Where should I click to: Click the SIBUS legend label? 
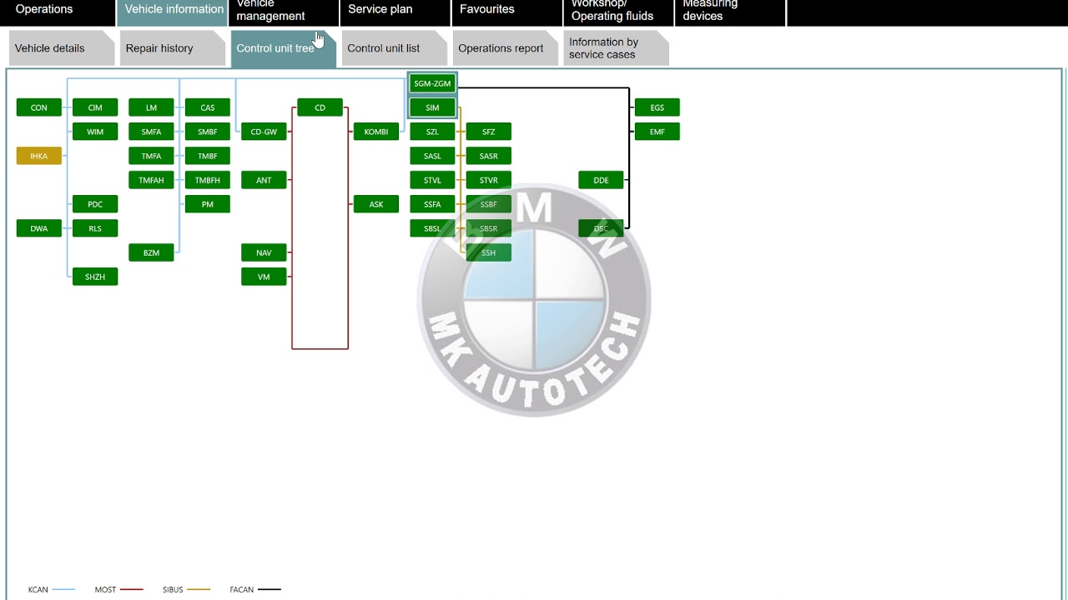point(173,589)
